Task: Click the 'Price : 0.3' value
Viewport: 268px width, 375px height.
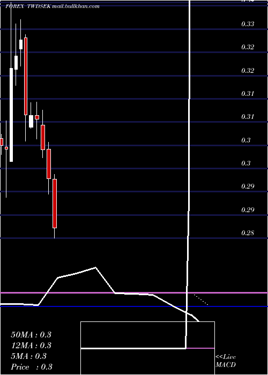Action: coord(32,367)
